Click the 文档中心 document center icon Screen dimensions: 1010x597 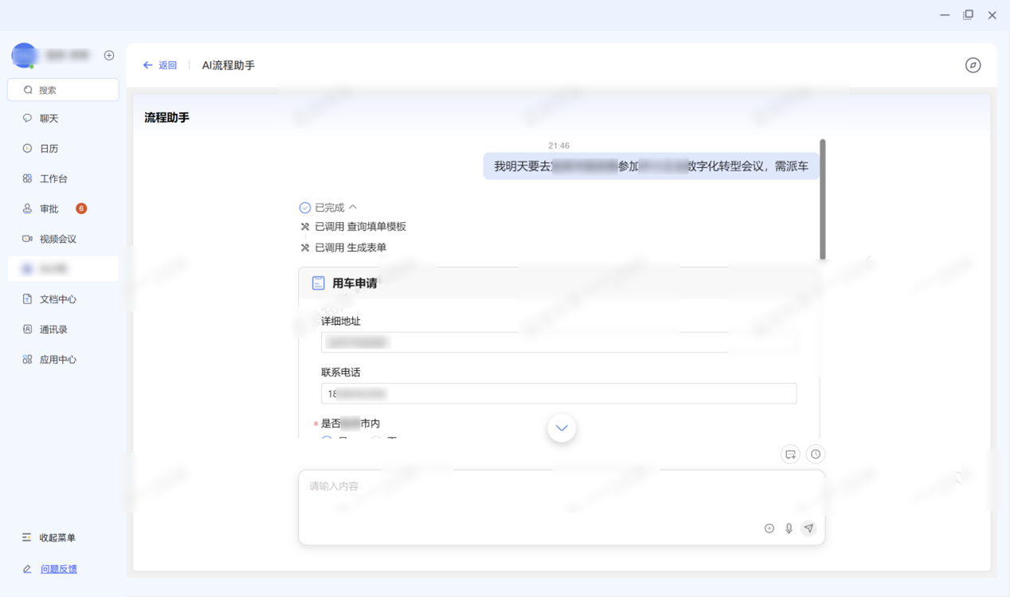(x=28, y=298)
